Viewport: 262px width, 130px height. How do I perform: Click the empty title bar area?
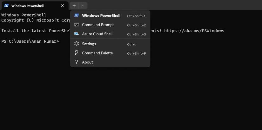click(x=175, y=5)
